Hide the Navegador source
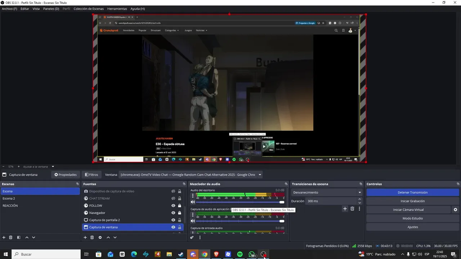This screenshot has width=461, height=259. pos(173,213)
